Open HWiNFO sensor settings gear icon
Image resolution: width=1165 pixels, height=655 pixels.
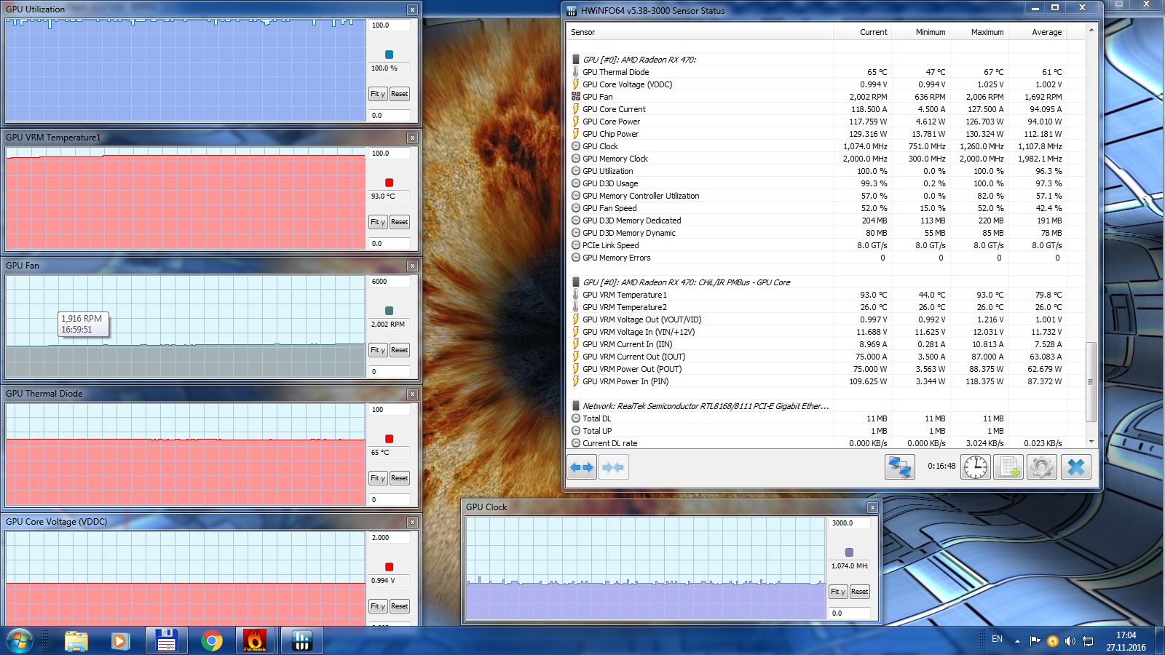(x=1041, y=467)
